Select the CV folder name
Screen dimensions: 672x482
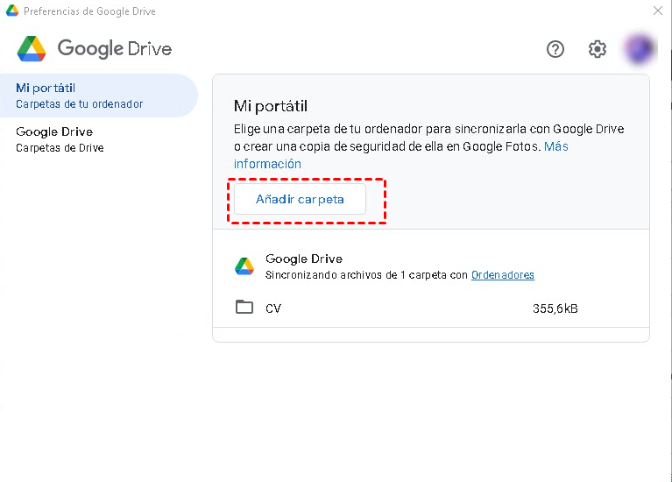tap(273, 308)
